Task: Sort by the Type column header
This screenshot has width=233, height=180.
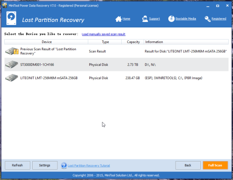Action: [x=105, y=42]
